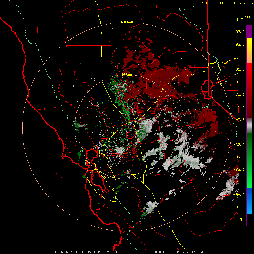Click the VEL product label
This screenshot has width=254, height=254.
point(248,17)
